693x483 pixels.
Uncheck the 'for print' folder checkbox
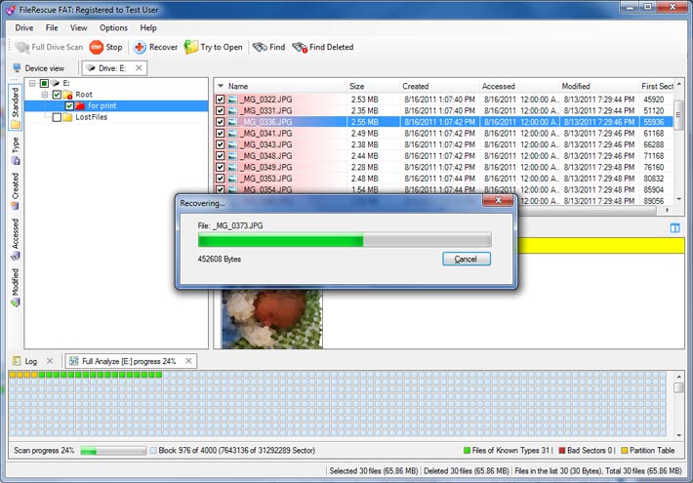pyautogui.click(x=69, y=106)
